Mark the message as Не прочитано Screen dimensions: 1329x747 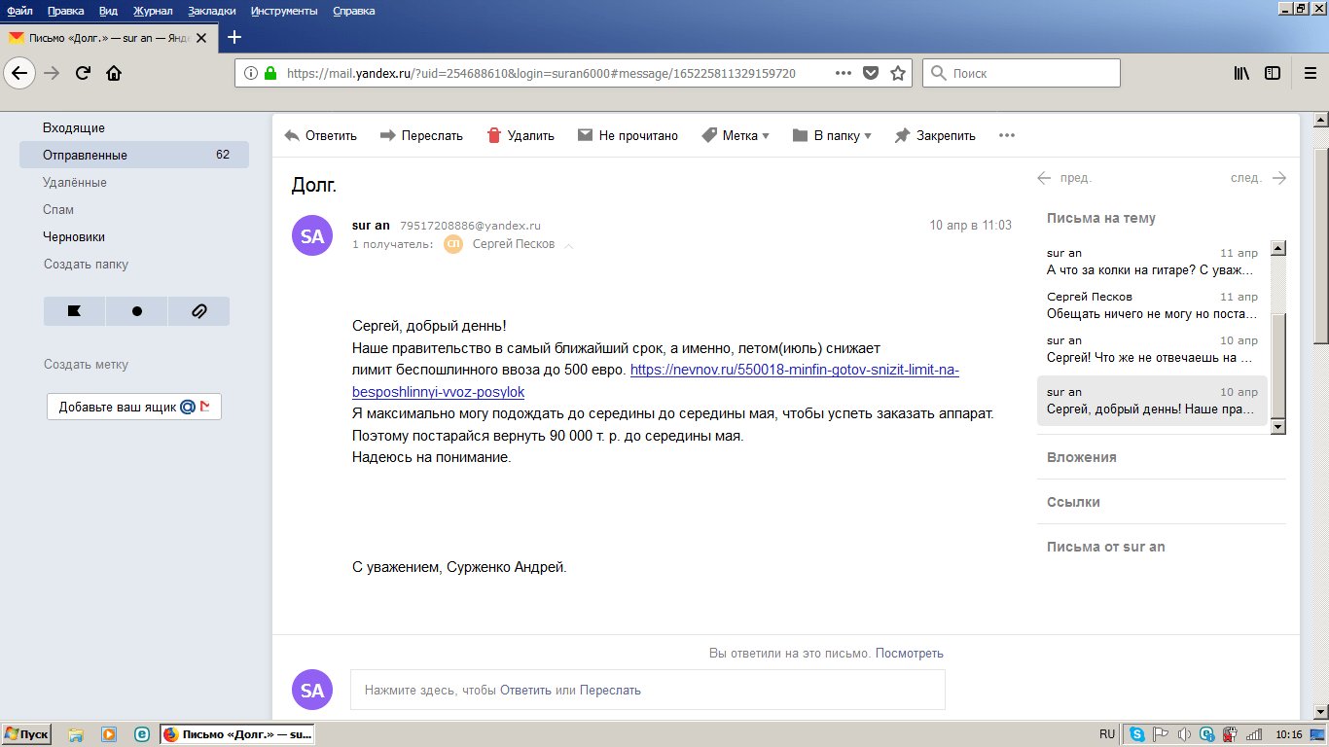point(628,135)
